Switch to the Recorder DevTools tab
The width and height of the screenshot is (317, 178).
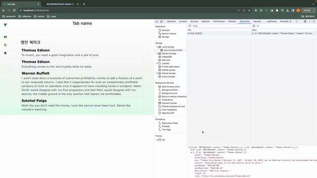pyautogui.click(x=286, y=21)
